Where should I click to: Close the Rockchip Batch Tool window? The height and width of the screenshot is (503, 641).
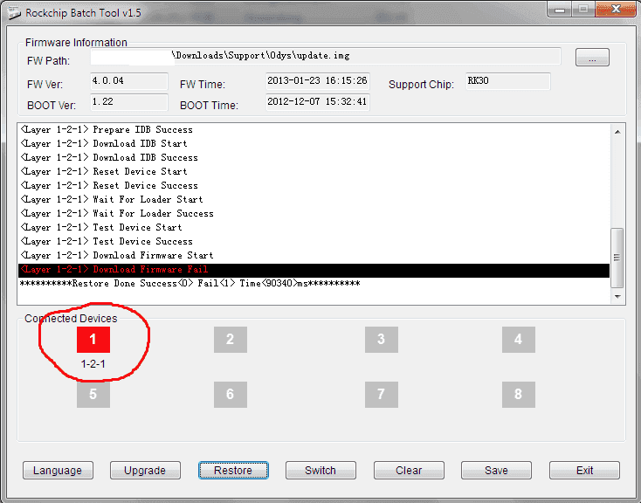click(616, 9)
